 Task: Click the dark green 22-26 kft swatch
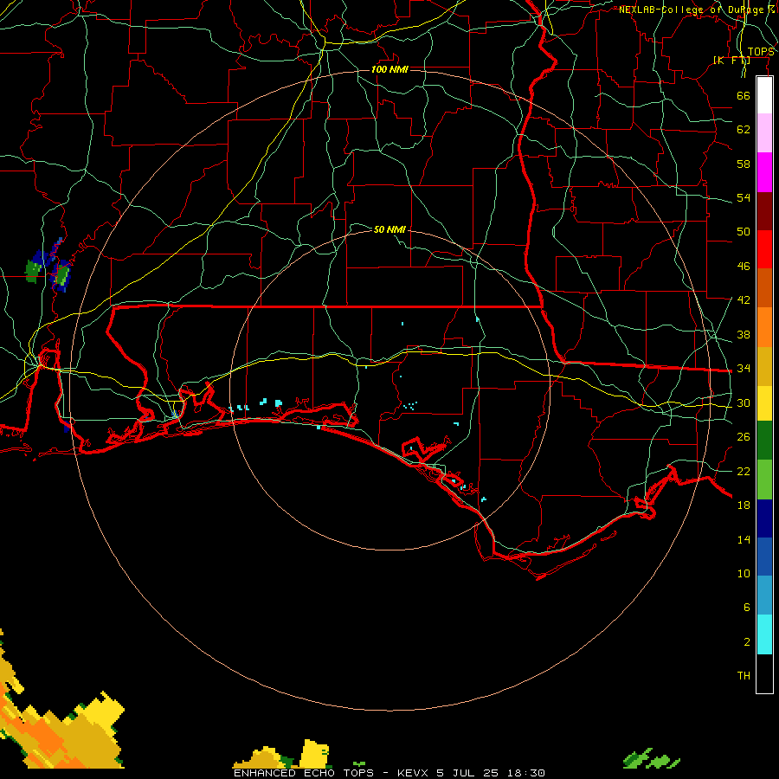764,441
